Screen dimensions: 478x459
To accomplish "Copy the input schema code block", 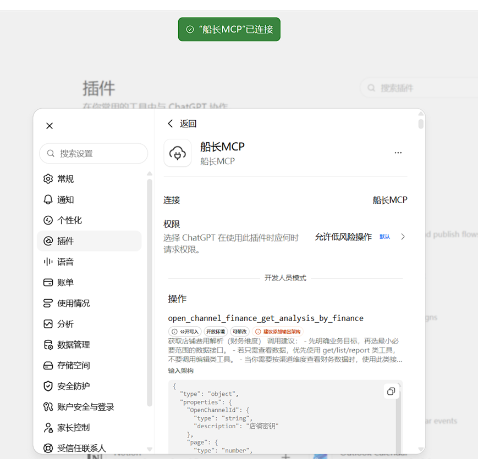I will pos(391,391).
